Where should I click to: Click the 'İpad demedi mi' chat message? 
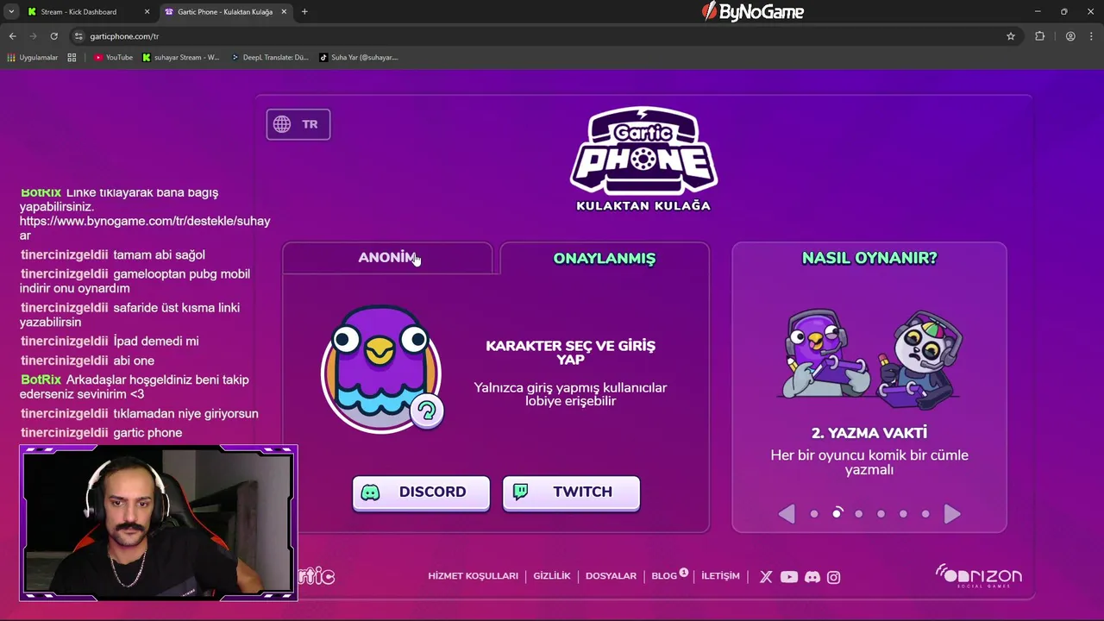tap(156, 342)
